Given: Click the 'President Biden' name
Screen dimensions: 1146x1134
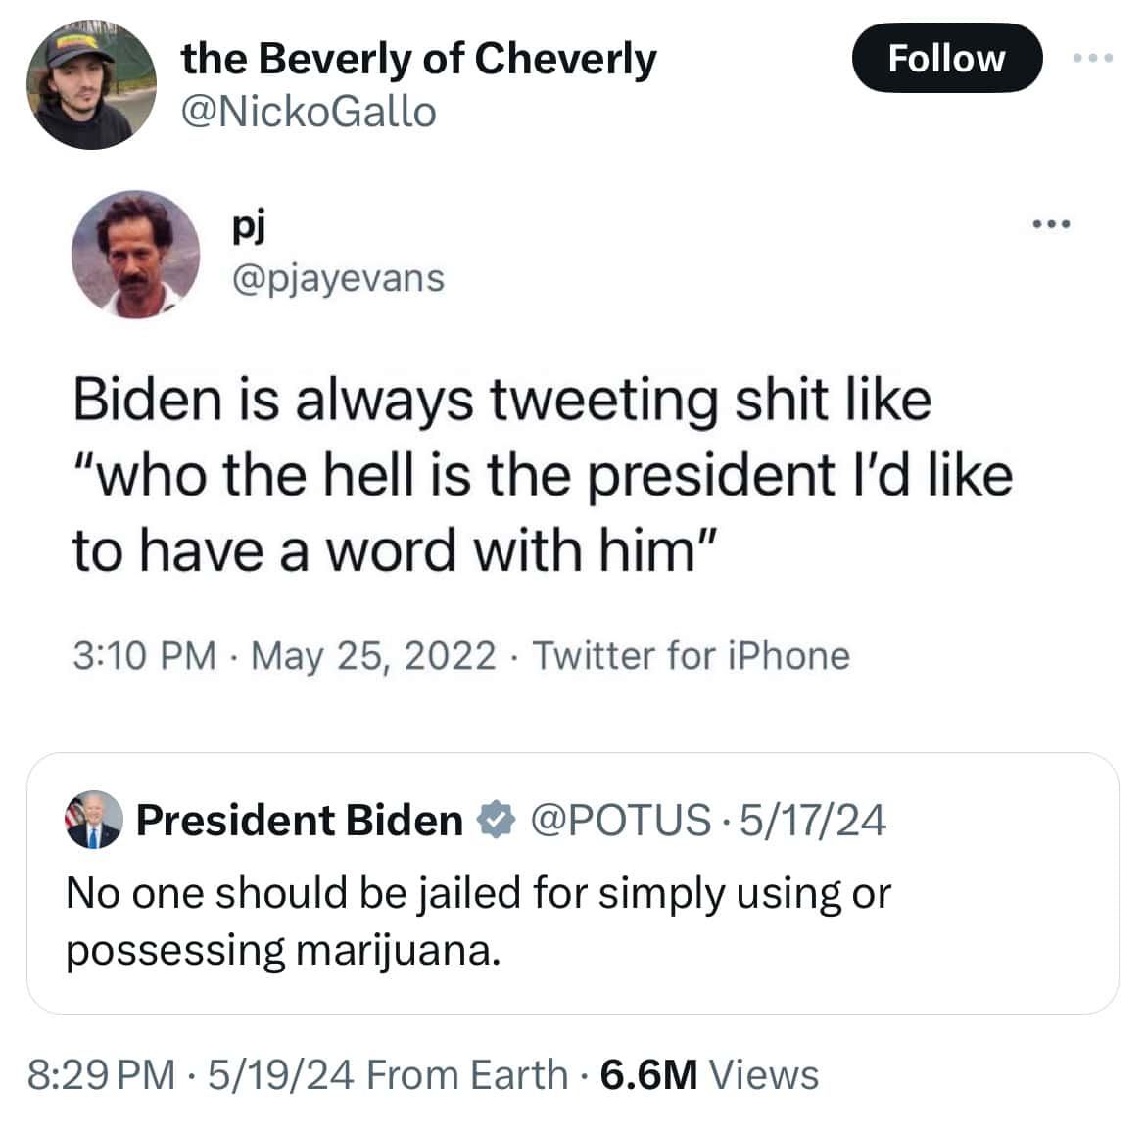Looking at the screenshot, I should [299, 820].
